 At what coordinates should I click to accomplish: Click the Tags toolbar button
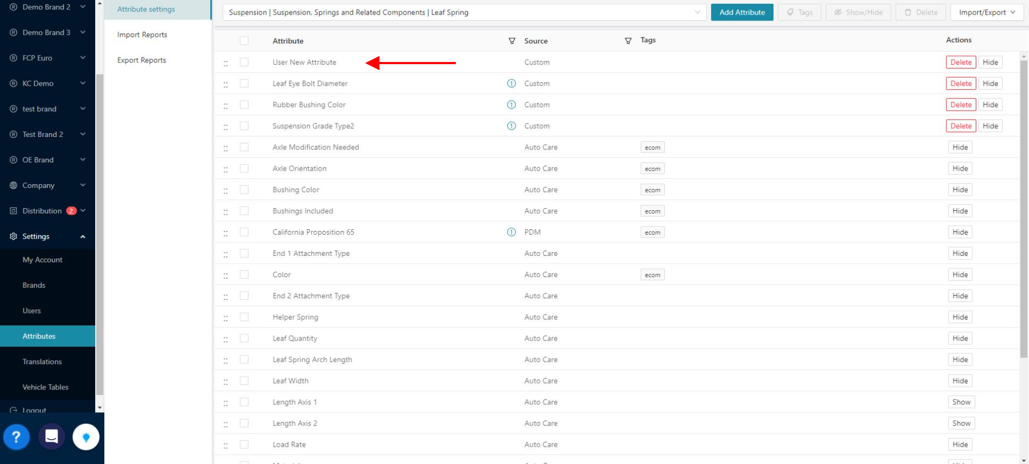tap(800, 12)
